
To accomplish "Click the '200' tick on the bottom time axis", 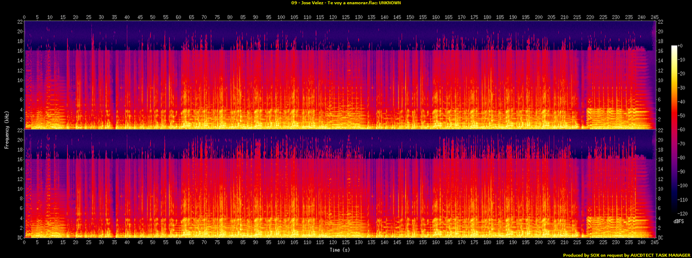I will click(539, 243).
